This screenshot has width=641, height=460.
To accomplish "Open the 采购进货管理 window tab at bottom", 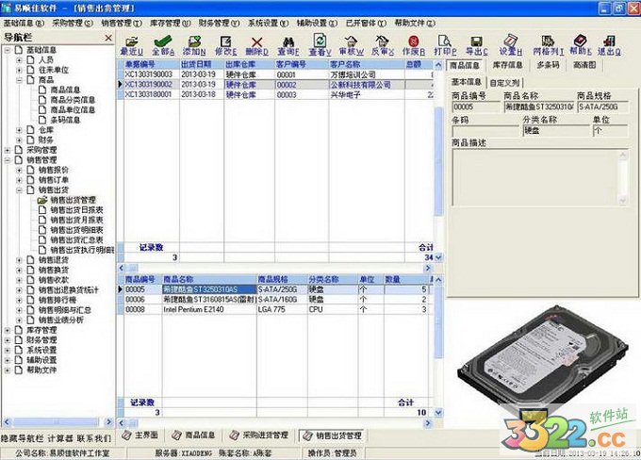I will [x=259, y=435].
